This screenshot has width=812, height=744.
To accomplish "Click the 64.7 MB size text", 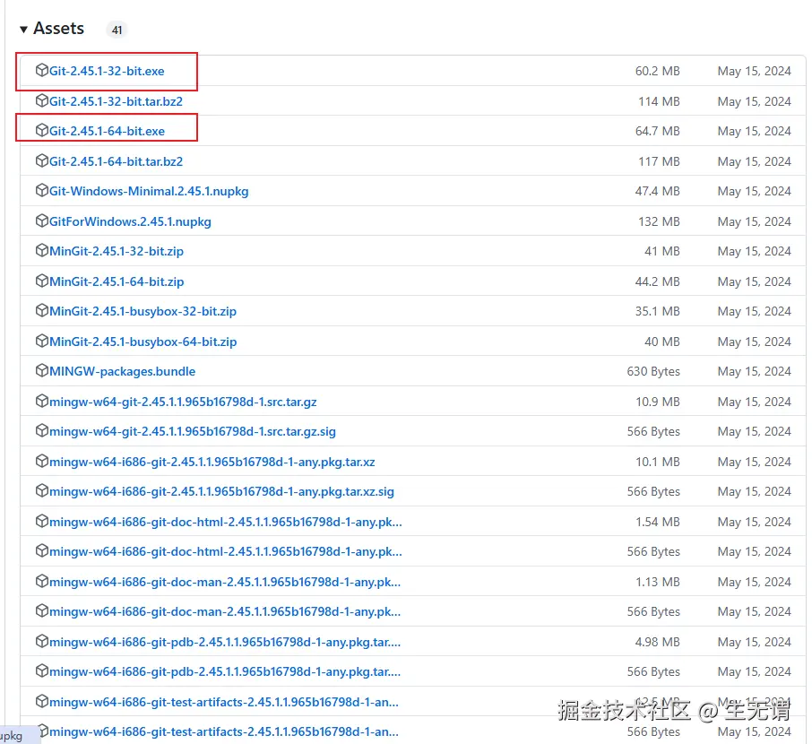I will click(x=658, y=131).
